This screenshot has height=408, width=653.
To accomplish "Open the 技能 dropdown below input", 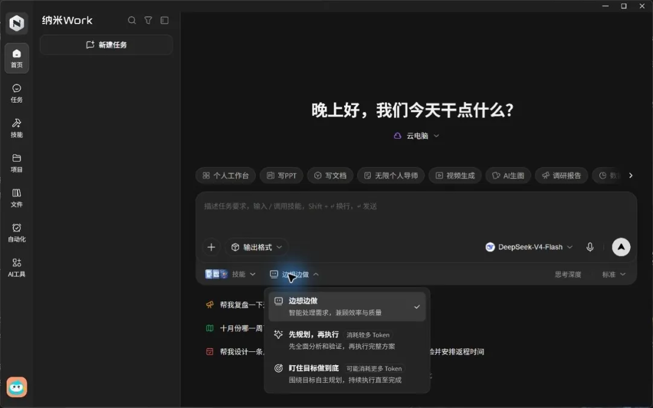I will pyautogui.click(x=230, y=274).
